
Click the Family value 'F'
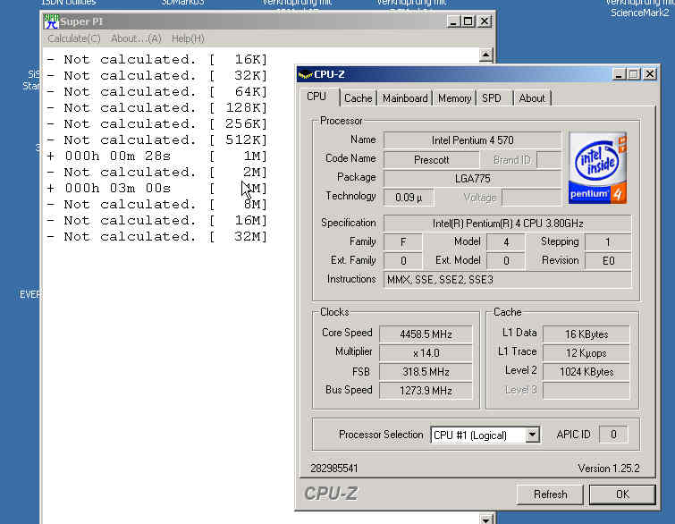(403, 242)
